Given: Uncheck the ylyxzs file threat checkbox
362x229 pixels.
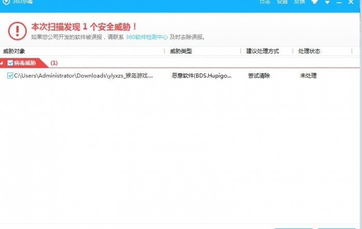Looking at the screenshot, I should (x=10, y=75).
